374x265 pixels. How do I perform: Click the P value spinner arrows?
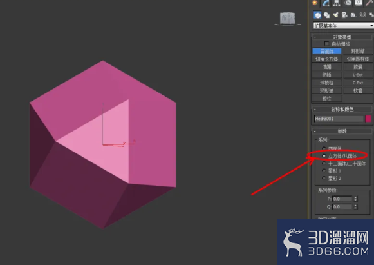(355, 199)
